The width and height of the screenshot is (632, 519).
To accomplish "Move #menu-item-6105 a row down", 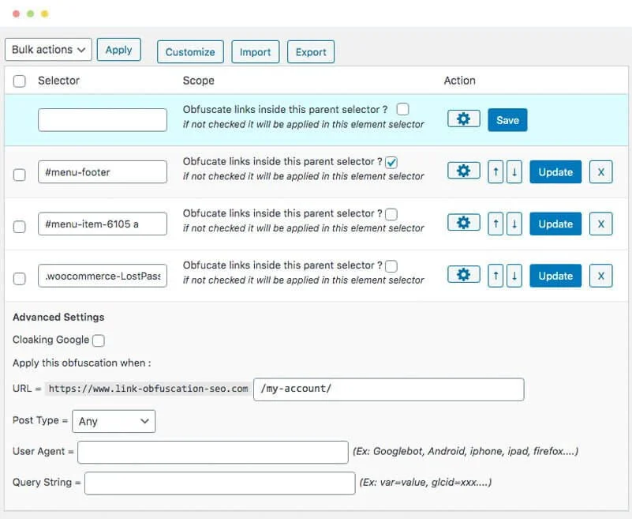I will (514, 224).
